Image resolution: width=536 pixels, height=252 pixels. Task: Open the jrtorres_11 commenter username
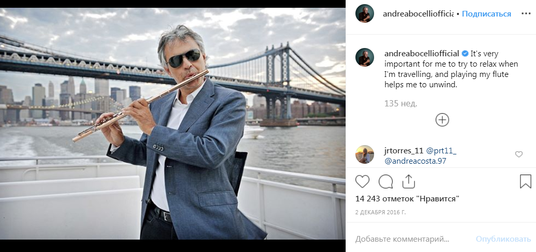tap(403, 151)
